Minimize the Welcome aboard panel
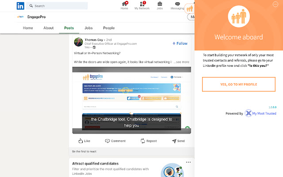This screenshot has height=177, width=283. click(275, 4)
